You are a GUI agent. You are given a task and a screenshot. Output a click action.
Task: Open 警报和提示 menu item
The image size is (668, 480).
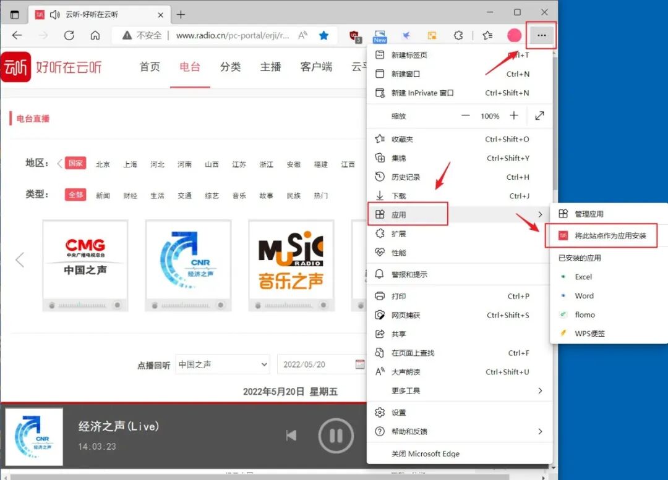tap(459, 274)
